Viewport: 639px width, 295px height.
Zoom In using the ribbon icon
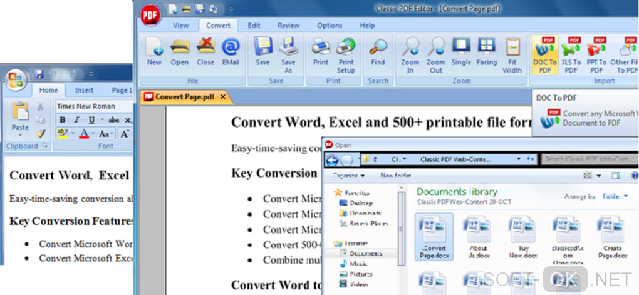[410, 55]
